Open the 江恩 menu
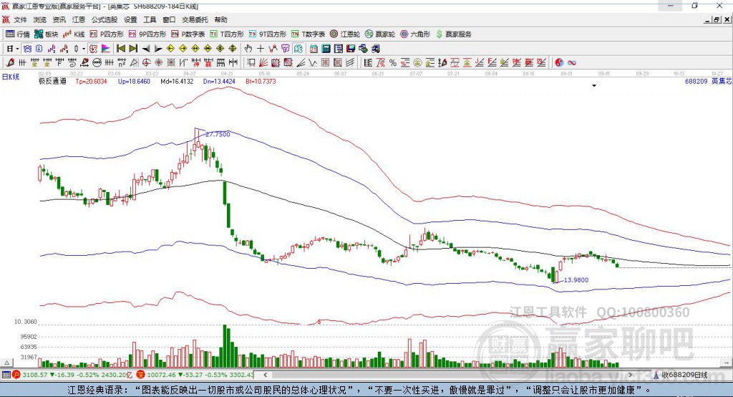 point(79,19)
